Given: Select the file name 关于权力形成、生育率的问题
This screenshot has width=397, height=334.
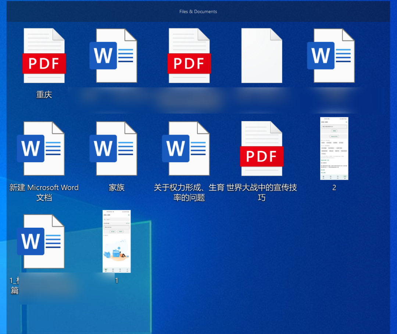Looking at the screenshot, I should pyautogui.click(x=189, y=193).
